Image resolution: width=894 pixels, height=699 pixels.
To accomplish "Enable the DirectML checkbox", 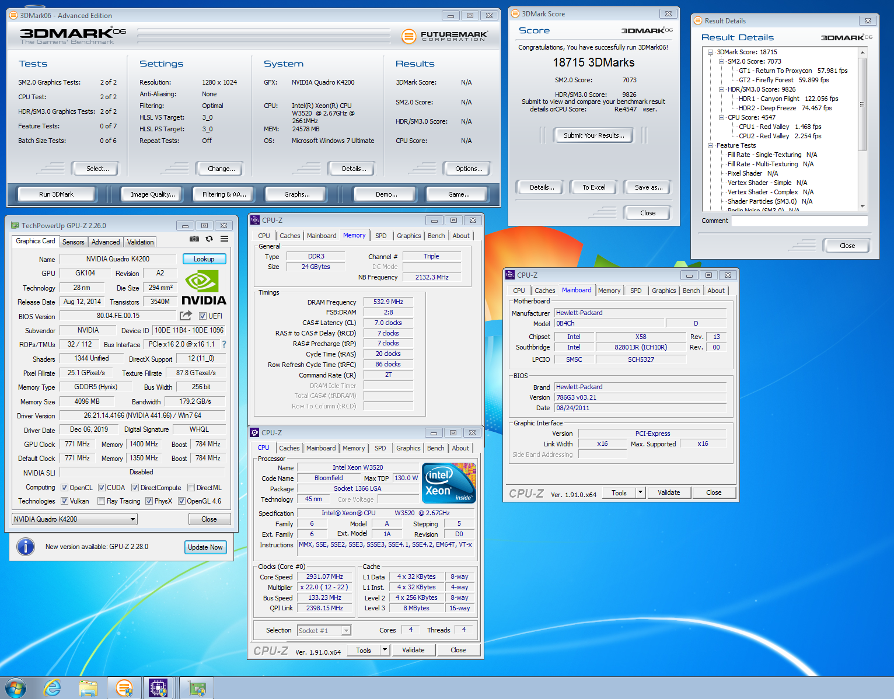I will pos(191,488).
